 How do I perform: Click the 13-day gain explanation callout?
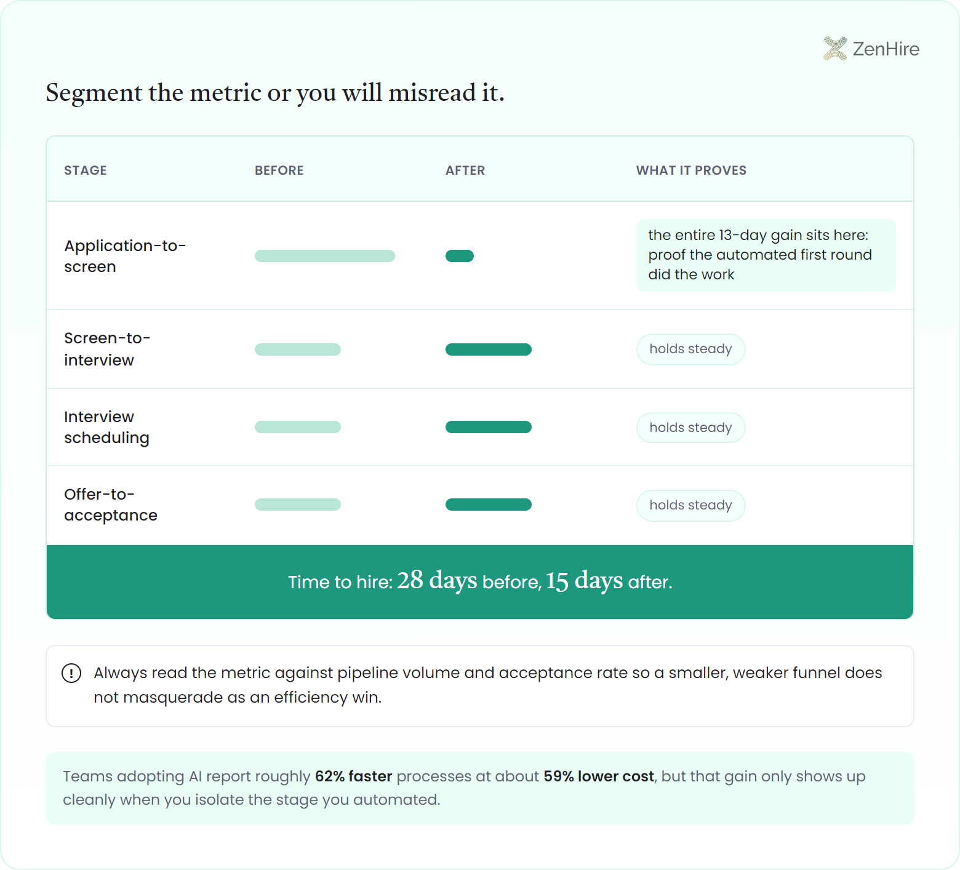[x=766, y=255]
